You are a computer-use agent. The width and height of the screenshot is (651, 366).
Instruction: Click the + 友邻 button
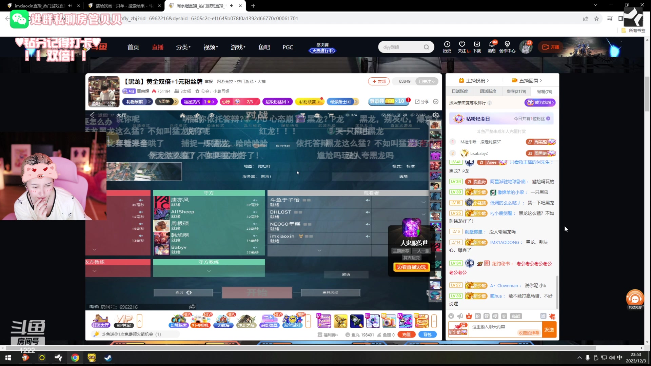click(379, 81)
